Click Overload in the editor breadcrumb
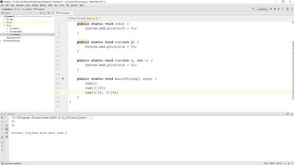The image size is (294, 165). click(x=77, y=18)
